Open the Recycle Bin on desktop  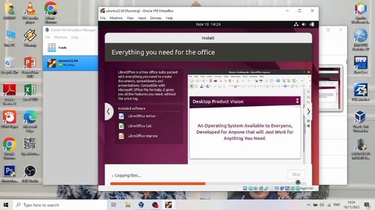click(x=9, y=65)
